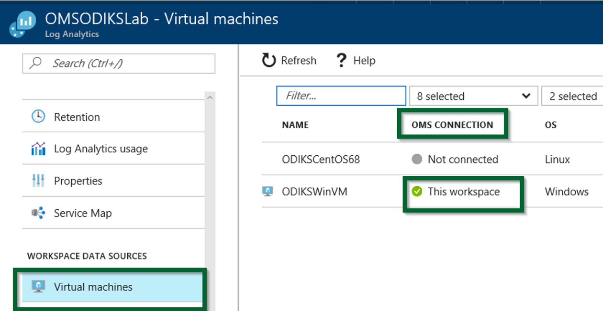Click the WORKSPACE DATA SOURCES heading
603x311 pixels.
(x=87, y=256)
